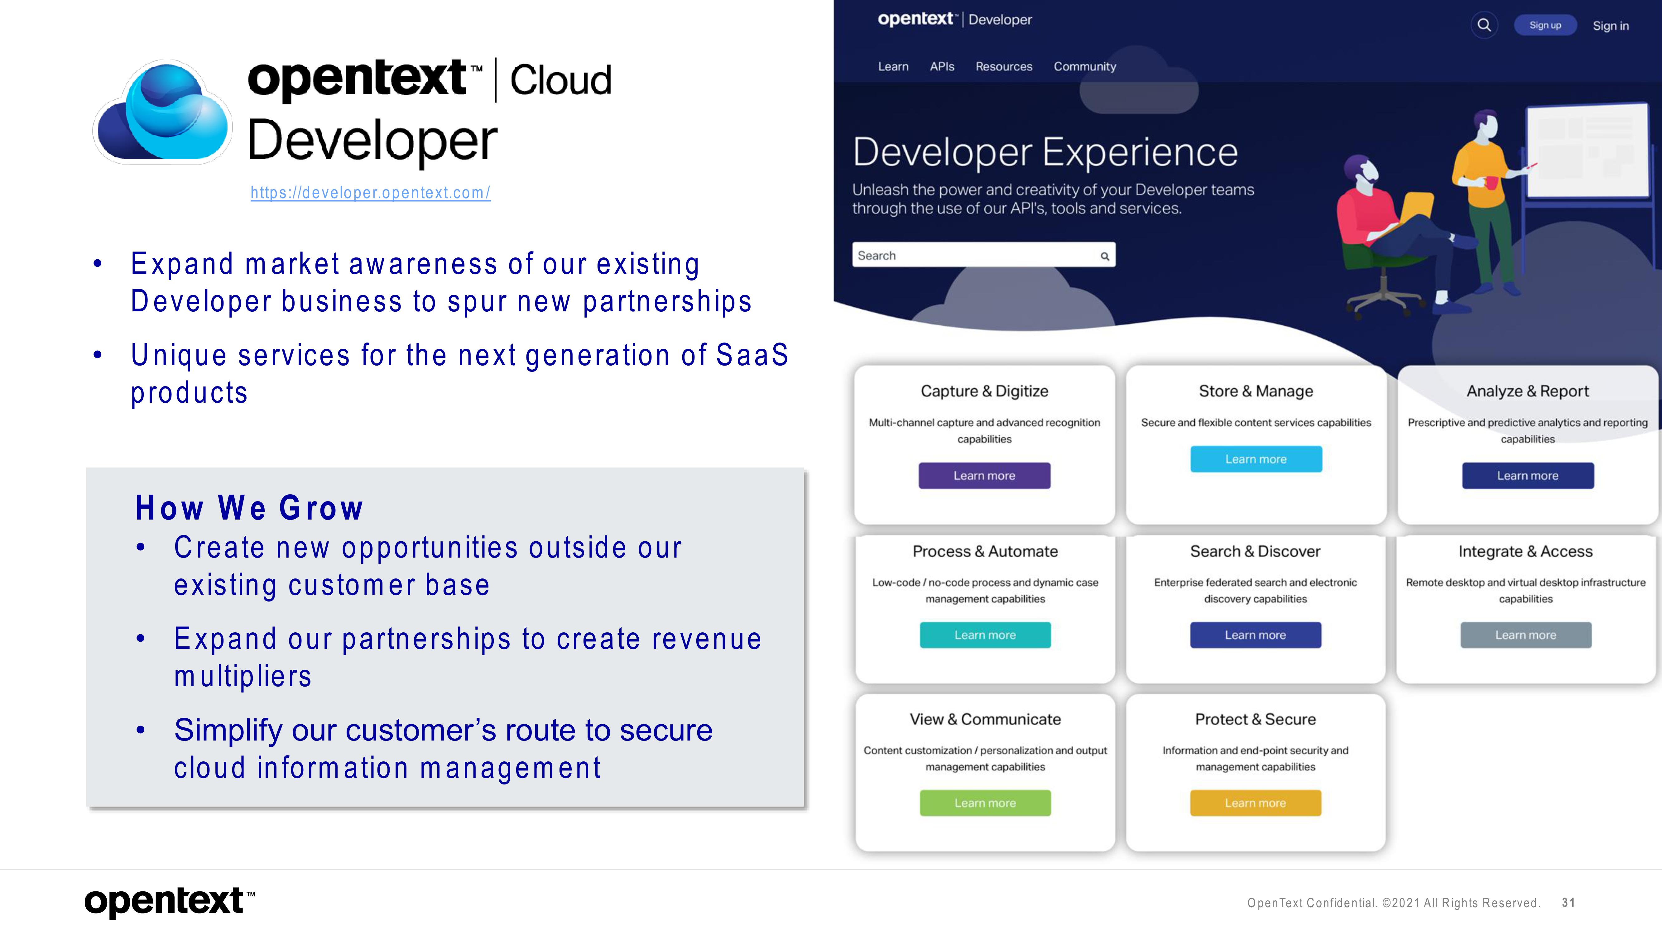Click Learn more under Capture & Digitize

click(x=985, y=476)
